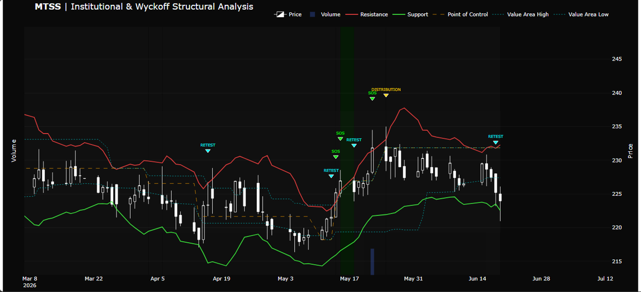641x292 pixels.
Task: Click the 'May 17' date axis label
Action: [x=349, y=279]
